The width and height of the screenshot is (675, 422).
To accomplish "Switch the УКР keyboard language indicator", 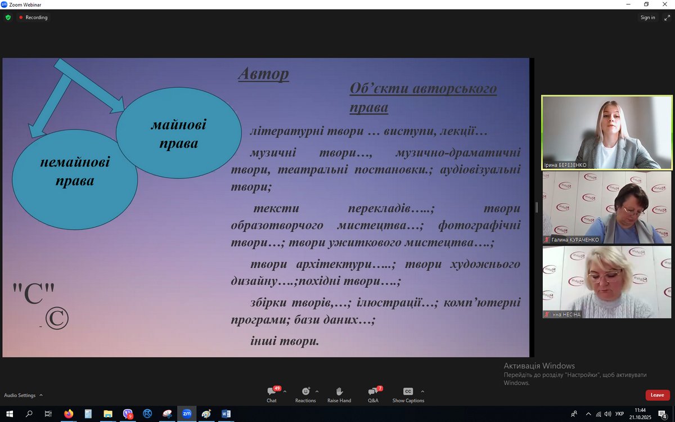I will point(620,414).
